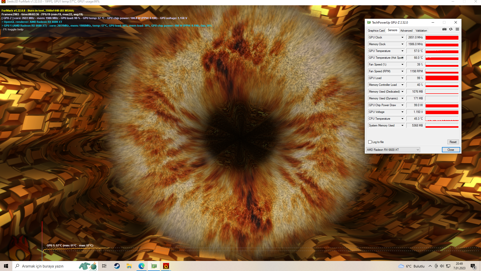The height and width of the screenshot is (271, 481).
Task: Open the GPU-Z hamburger menu icon
Action: 457,29
